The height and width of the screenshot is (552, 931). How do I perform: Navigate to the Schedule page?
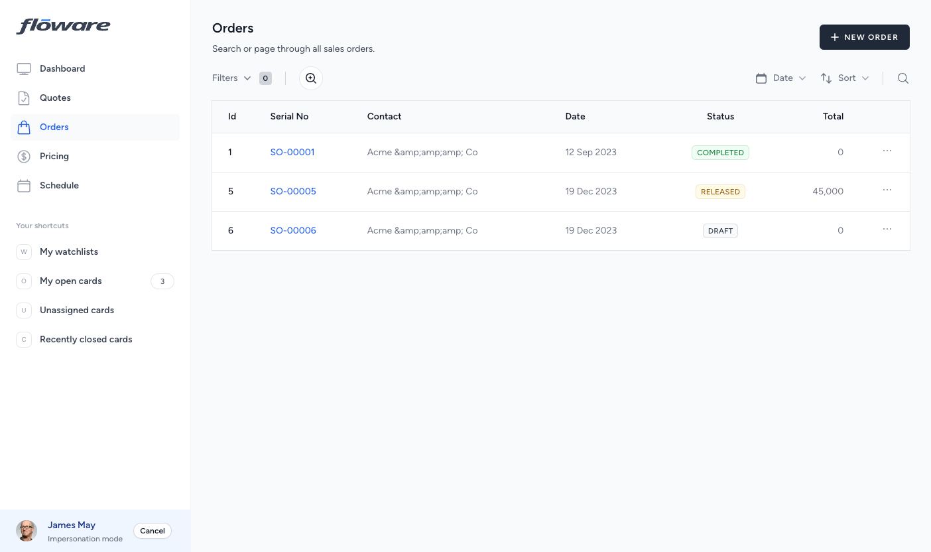(x=59, y=185)
